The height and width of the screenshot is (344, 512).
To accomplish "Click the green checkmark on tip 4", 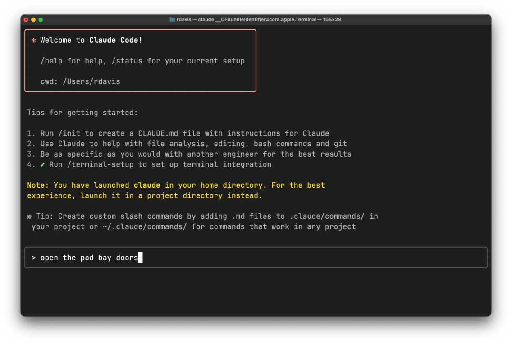I will [42, 165].
